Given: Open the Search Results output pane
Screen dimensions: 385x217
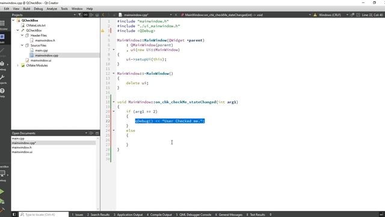Looking at the screenshot, I should click(98, 215).
